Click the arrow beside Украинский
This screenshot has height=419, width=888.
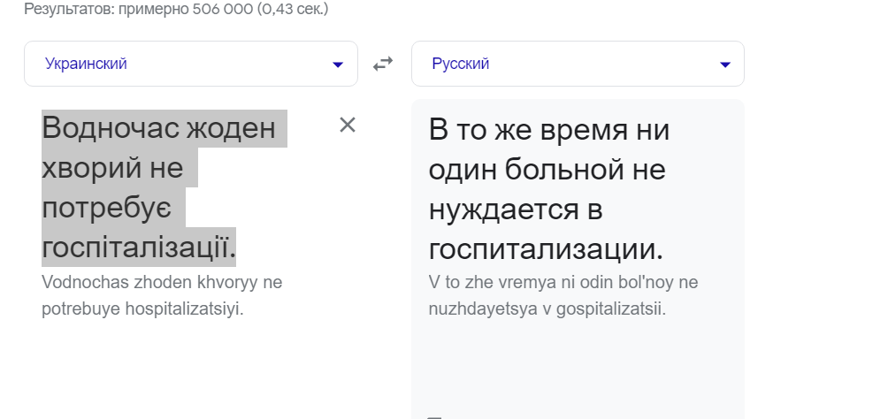click(x=338, y=65)
